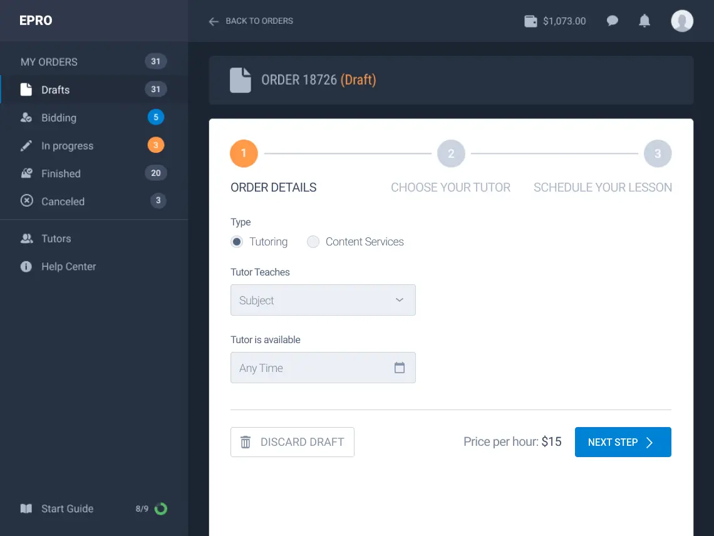Viewport: 714px width, 536px height.
Task: Open the Subject dropdown
Action: pyautogui.click(x=323, y=301)
